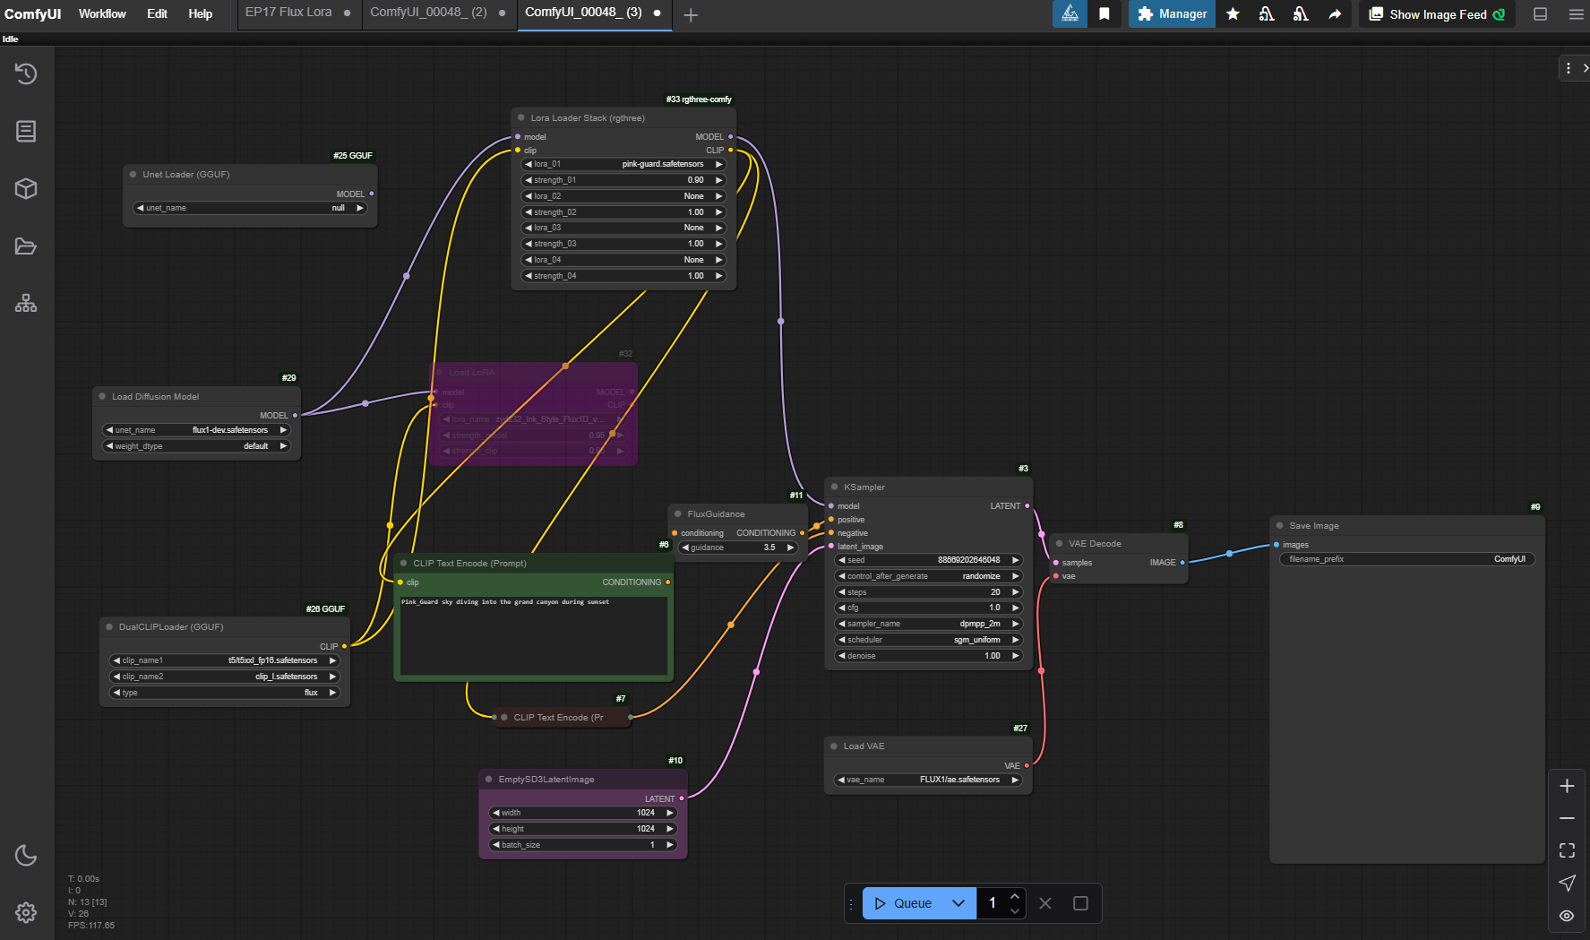1590x940 pixels.
Task: Zoom in using the plus icon
Action: (x=1567, y=786)
